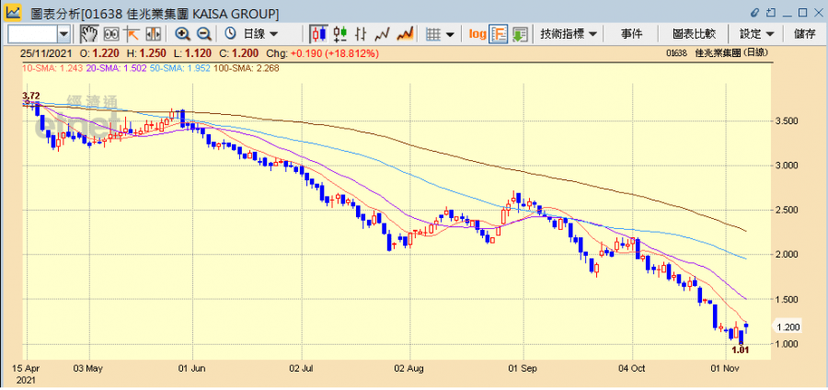Select the candlestick chart type

319,34
